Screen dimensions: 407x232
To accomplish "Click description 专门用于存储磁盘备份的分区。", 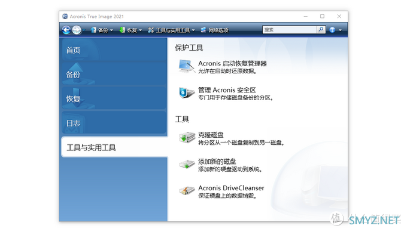I will coord(236,98).
